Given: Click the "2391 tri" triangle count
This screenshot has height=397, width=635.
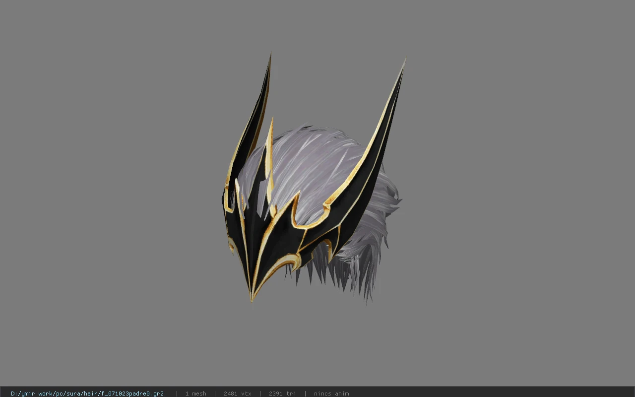Looking at the screenshot, I should point(282,394).
